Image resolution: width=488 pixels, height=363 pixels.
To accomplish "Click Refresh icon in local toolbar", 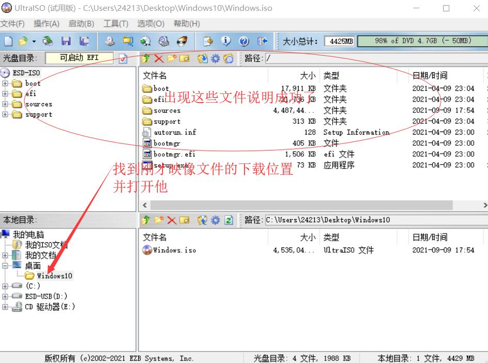I will [x=229, y=220].
